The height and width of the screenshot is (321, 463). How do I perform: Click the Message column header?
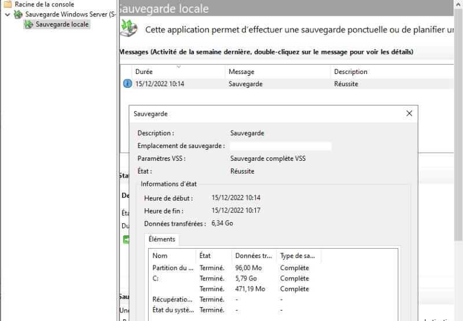tap(278, 72)
